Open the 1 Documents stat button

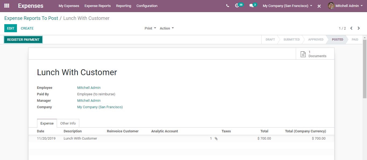click(x=315, y=54)
